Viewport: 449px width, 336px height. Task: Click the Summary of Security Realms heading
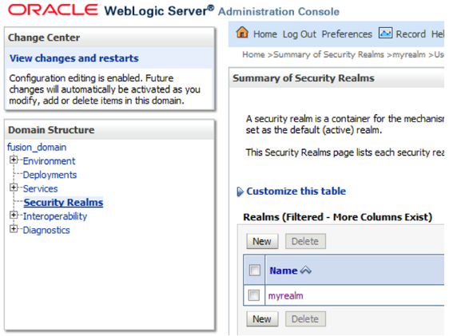point(304,78)
